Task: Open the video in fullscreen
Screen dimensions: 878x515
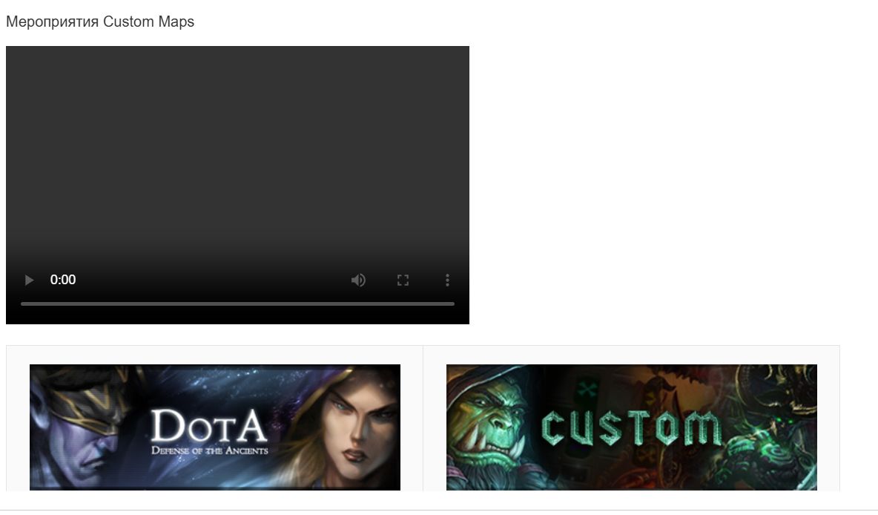Action: point(403,281)
